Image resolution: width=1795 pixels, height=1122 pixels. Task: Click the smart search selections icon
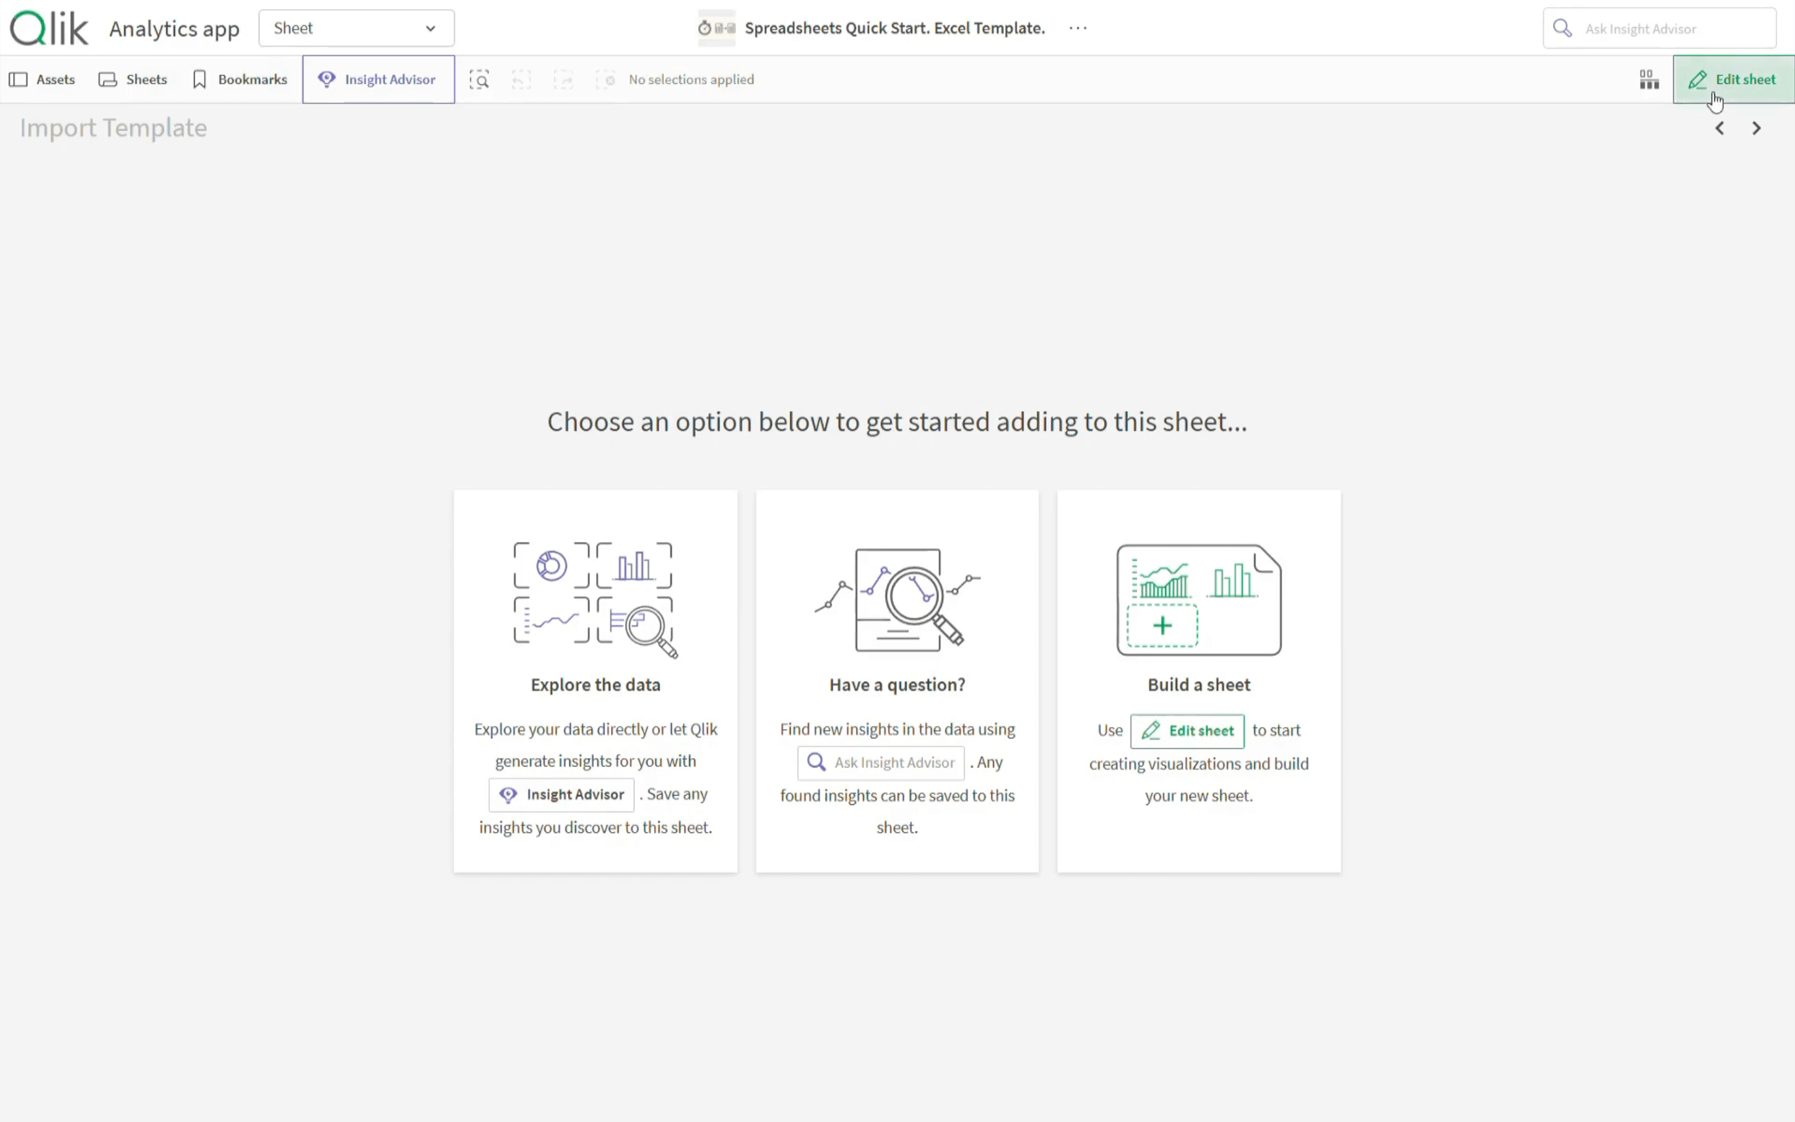click(x=479, y=79)
